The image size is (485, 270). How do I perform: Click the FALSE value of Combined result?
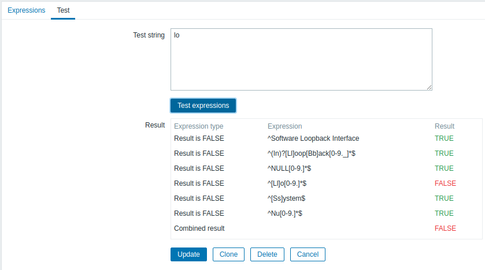pos(445,228)
